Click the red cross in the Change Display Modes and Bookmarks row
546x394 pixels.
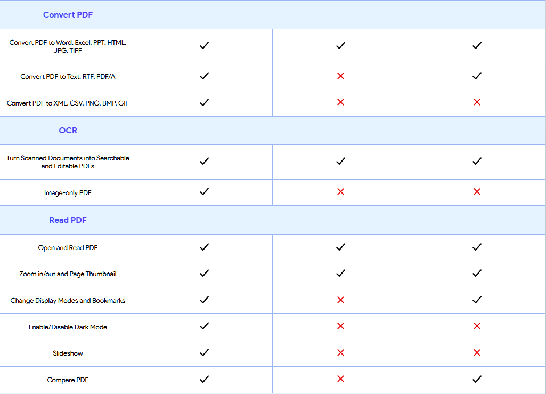[340, 300]
